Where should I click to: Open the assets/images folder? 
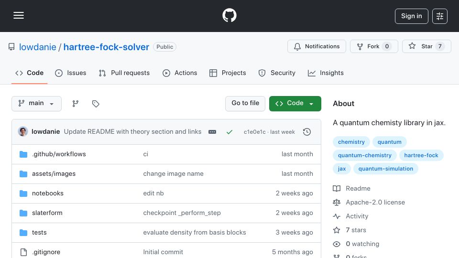point(54,174)
